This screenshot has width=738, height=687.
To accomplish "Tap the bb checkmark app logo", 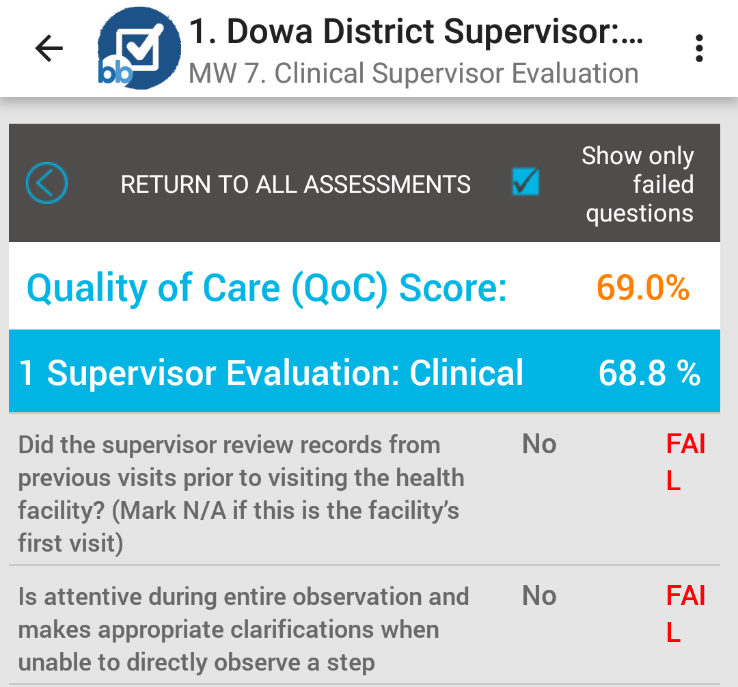I will (139, 48).
